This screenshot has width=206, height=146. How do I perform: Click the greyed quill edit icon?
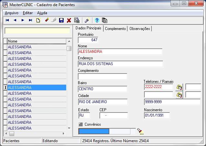pos(54,20)
